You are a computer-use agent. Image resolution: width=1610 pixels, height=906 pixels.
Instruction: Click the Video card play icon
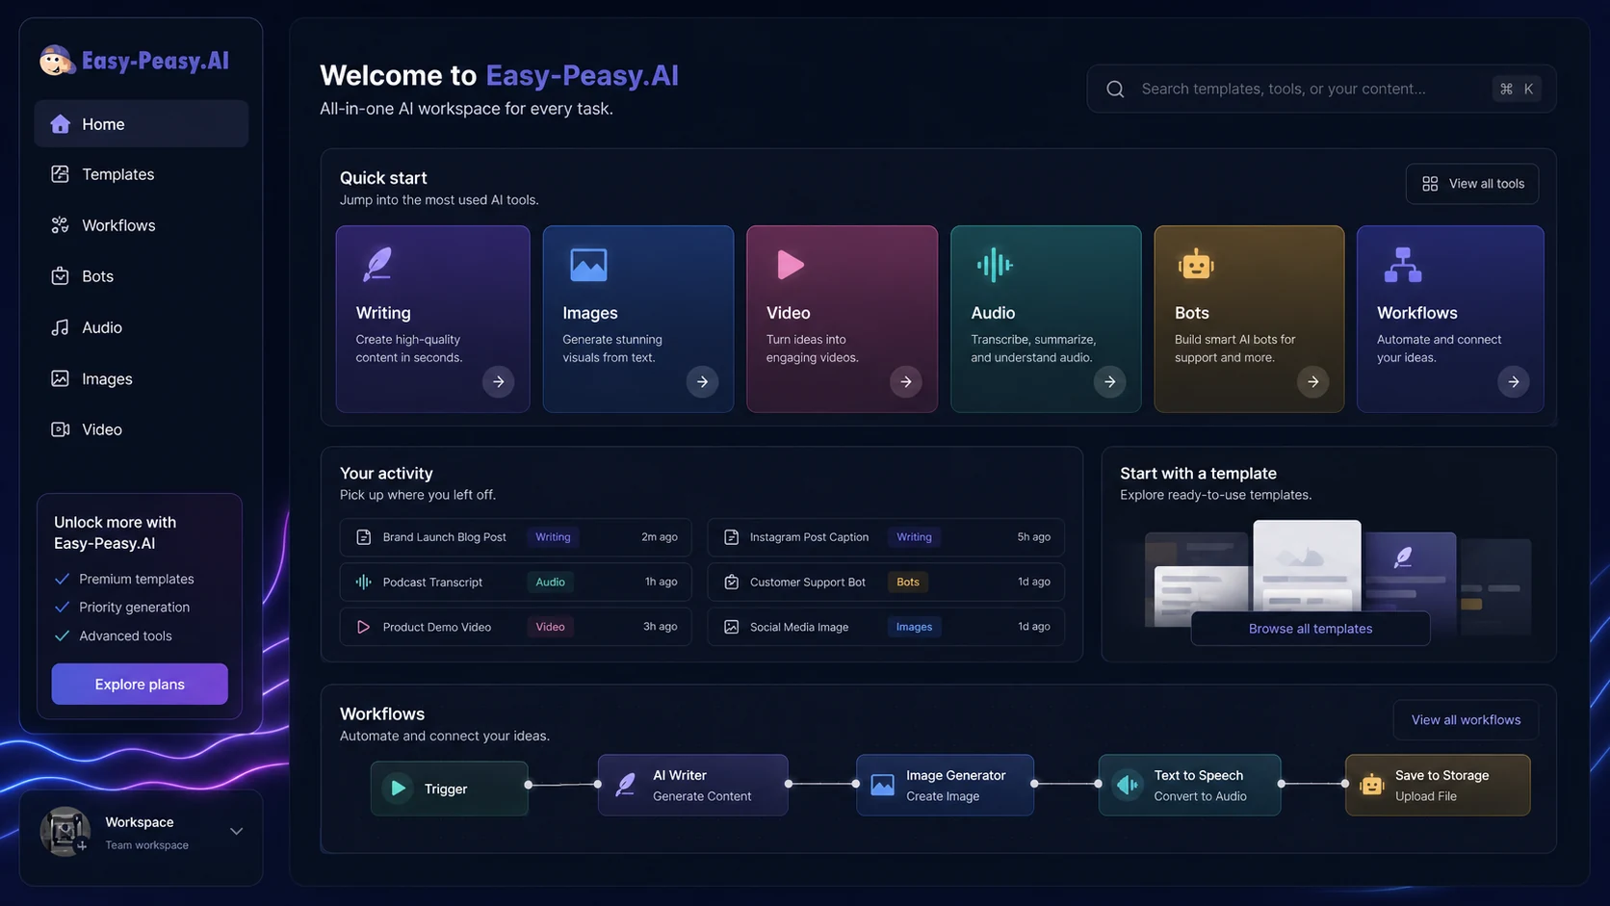pyautogui.click(x=790, y=264)
